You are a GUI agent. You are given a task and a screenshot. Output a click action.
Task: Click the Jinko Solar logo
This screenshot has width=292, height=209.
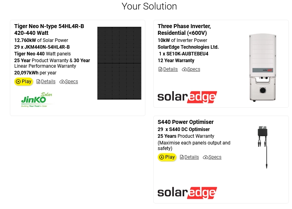36,100
